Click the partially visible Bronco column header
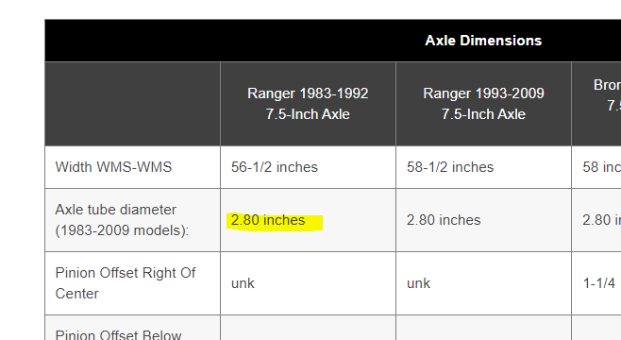Viewport: 621px width, 340px height. click(607, 95)
